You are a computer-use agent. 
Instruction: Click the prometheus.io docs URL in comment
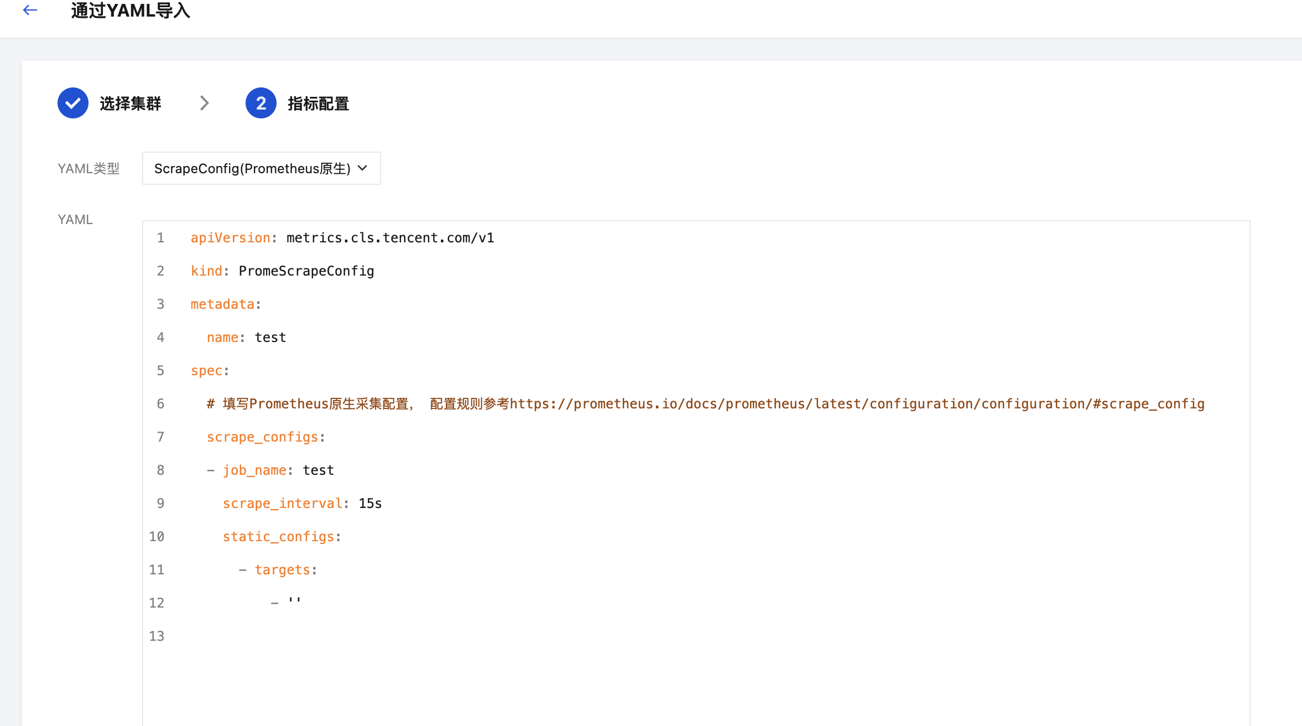856,404
